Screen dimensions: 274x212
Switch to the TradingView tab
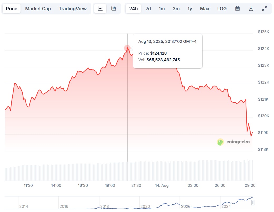pyautogui.click(x=73, y=8)
